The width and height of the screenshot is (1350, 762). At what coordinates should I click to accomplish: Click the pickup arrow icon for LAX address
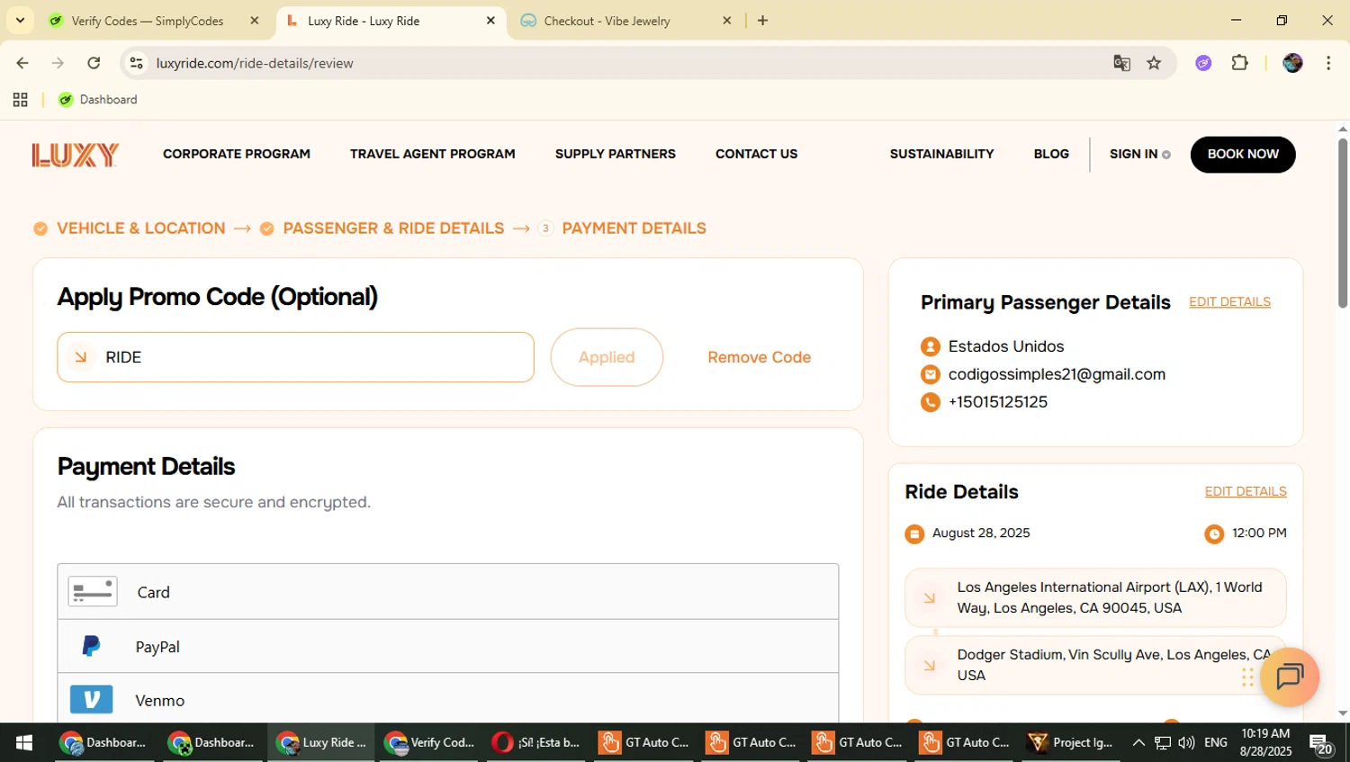pyautogui.click(x=929, y=597)
